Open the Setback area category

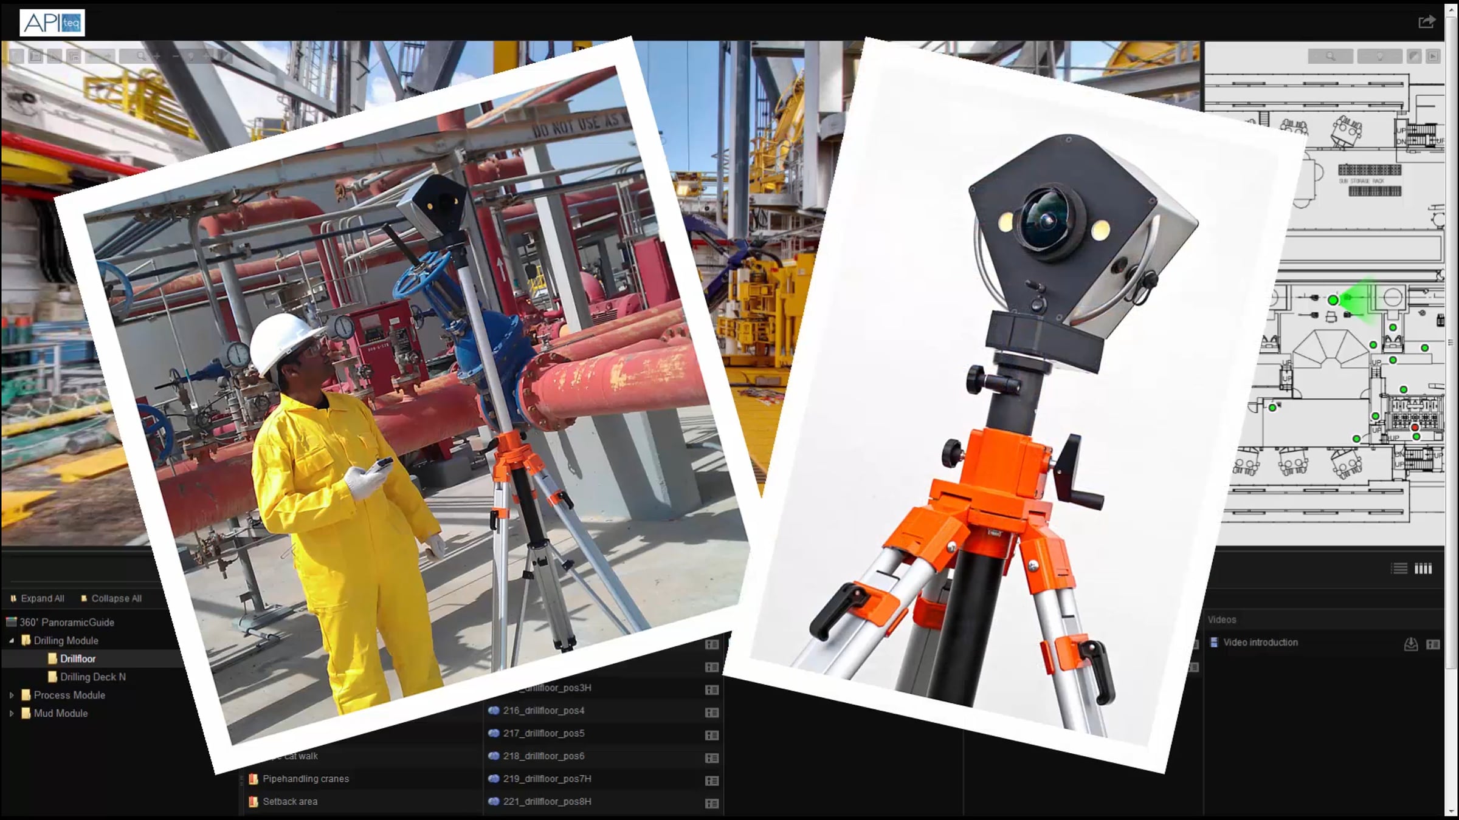[x=290, y=801]
